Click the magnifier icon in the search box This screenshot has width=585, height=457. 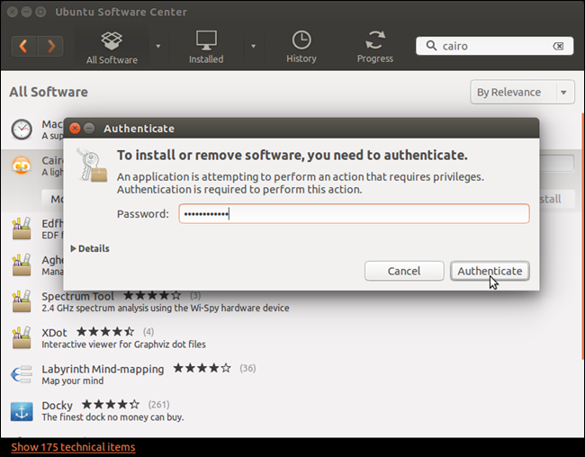tap(431, 46)
